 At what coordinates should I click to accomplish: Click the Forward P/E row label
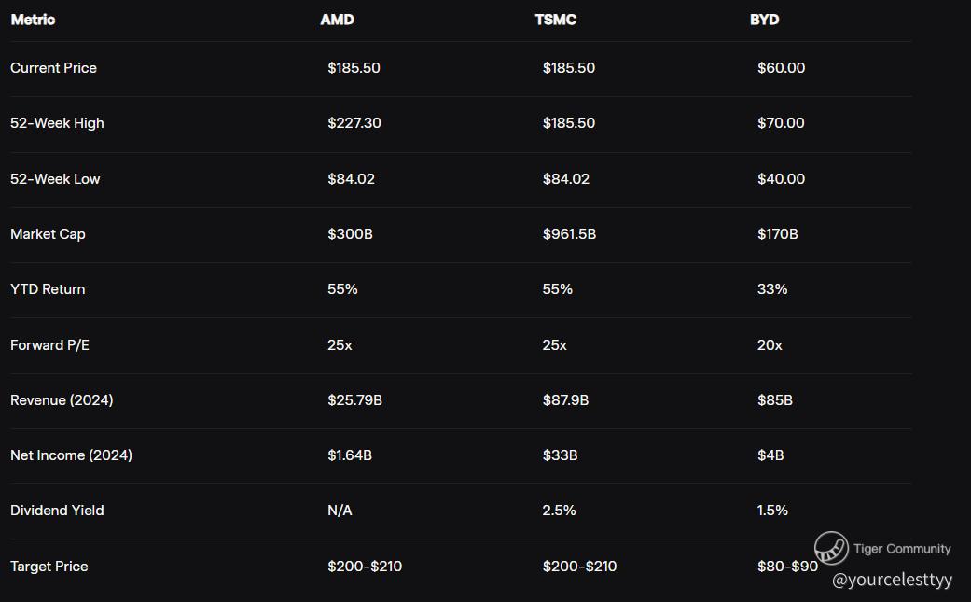[49, 345]
